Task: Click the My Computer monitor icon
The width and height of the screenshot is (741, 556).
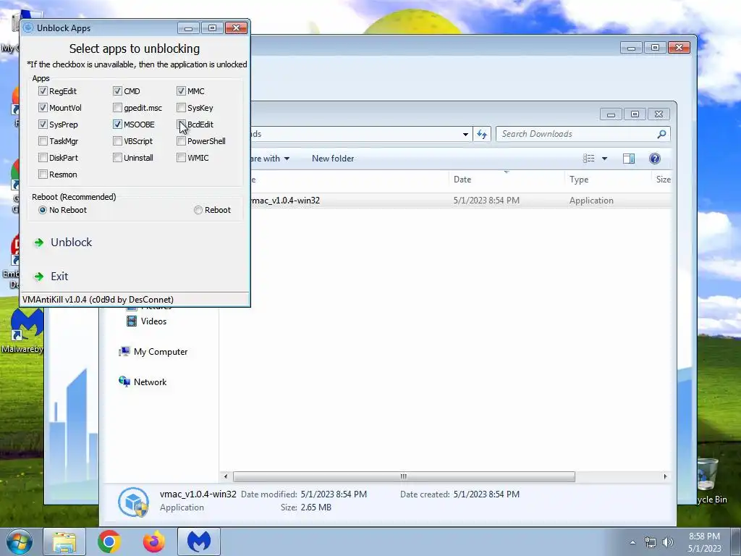Action: [124, 351]
